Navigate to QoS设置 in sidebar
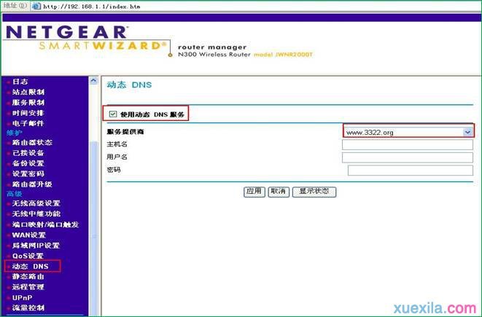This screenshot has height=317, width=482. click(x=28, y=256)
